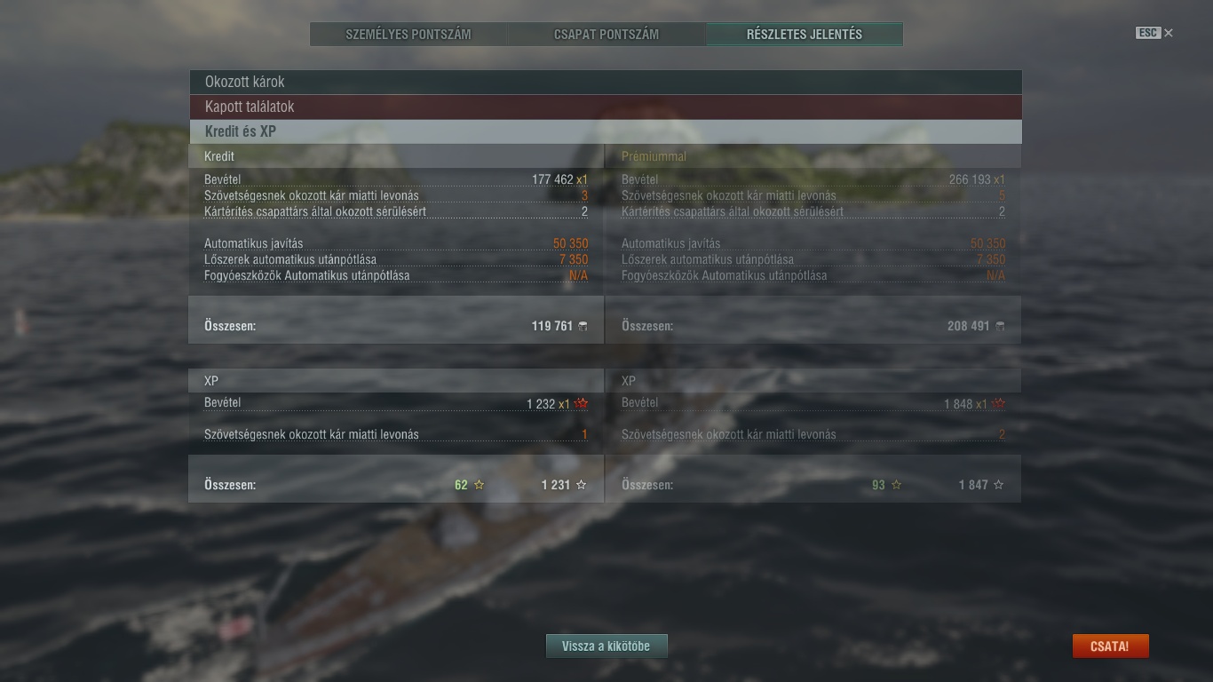Image resolution: width=1213 pixels, height=682 pixels.
Task: Click the ESC key indicator
Action: [1148, 33]
